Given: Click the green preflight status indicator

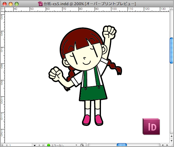Looking at the screenshot, I should [49, 145].
